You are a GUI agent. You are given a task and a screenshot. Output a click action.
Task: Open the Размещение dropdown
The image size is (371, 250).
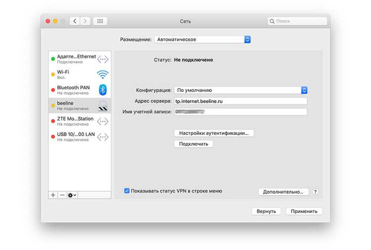(202, 40)
